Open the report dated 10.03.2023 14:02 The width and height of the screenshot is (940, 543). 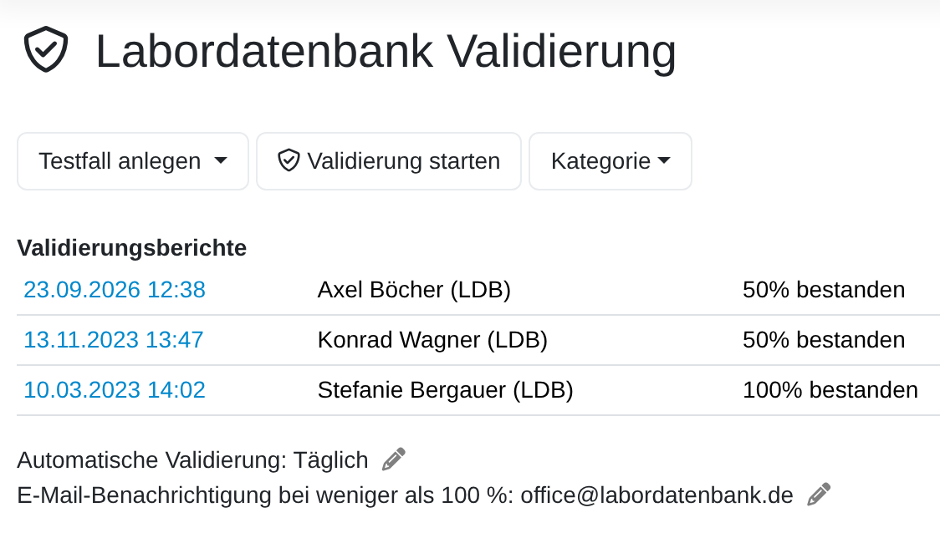115,390
